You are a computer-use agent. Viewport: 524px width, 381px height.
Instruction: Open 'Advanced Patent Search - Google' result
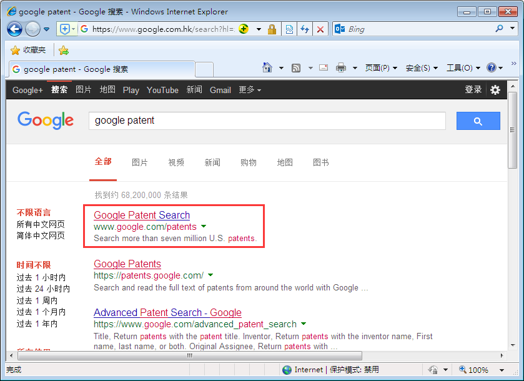(167, 312)
